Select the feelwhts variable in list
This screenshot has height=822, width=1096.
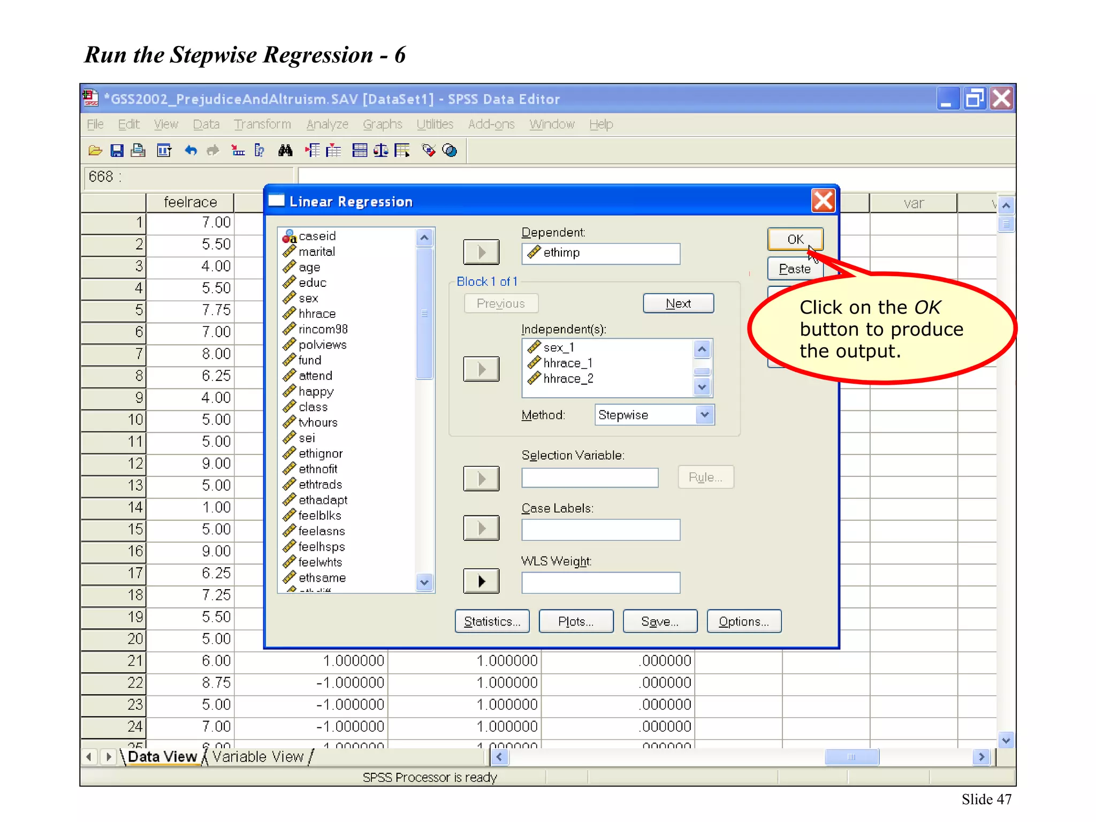click(x=320, y=562)
